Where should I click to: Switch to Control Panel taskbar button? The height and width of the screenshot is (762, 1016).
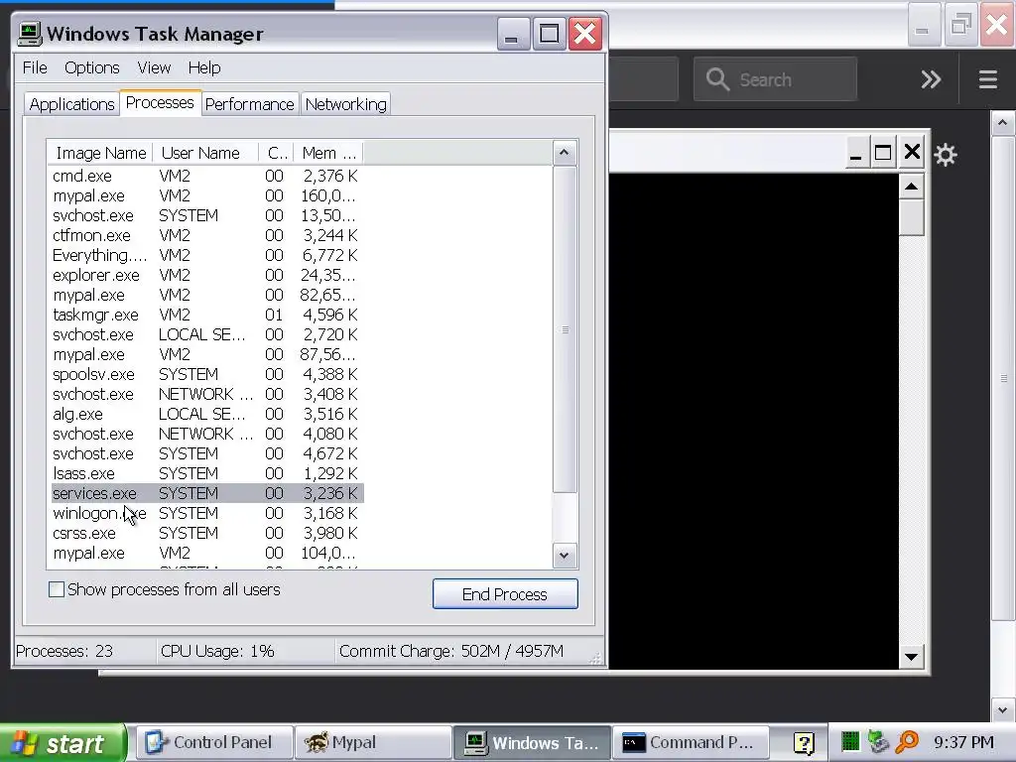point(214,742)
